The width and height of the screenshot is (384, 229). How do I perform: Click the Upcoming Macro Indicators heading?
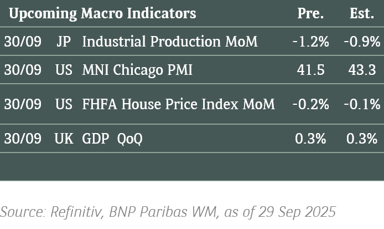102,14
